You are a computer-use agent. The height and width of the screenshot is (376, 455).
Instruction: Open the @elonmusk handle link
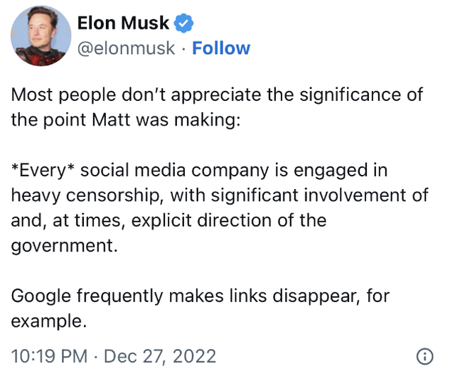[x=125, y=48]
